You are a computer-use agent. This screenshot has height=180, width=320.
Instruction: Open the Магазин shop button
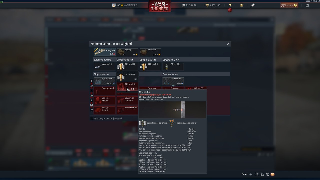click(289, 5)
